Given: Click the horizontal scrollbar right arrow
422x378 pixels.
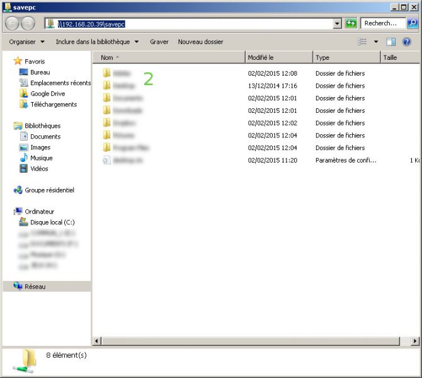Looking at the screenshot, I should pyautogui.click(x=415, y=341).
